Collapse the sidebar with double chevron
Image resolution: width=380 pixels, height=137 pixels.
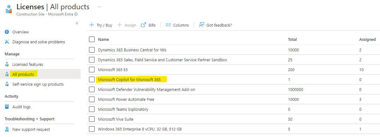(x=77, y=23)
